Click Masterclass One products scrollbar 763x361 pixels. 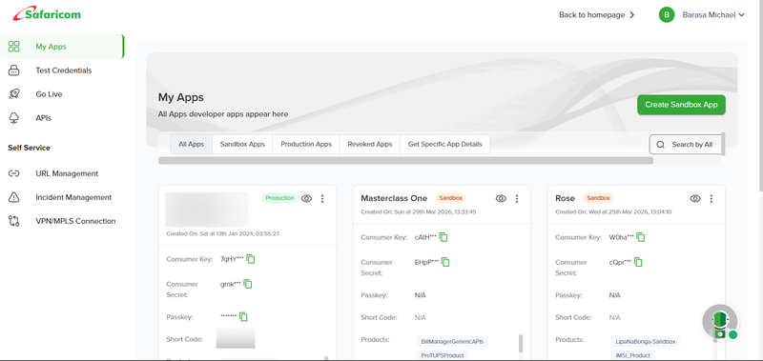[521, 343]
